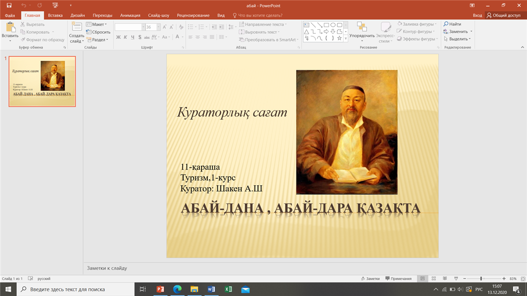Start slideshow from beginning via toolbar icon

[x=55, y=6]
